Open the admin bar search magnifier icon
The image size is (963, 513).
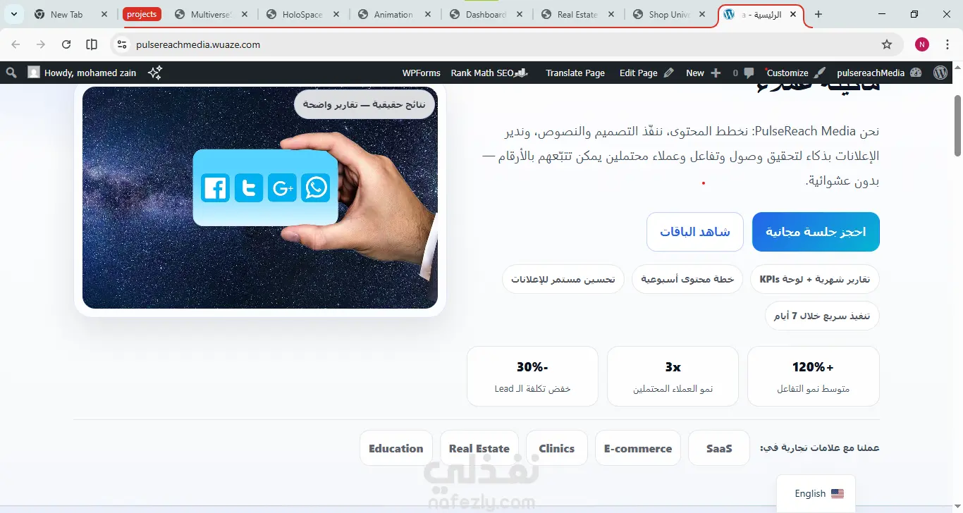[11, 73]
